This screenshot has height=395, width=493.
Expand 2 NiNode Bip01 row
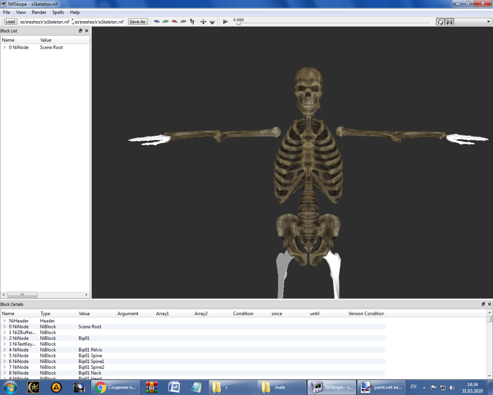pyautogui.click(x=5, y=338)
